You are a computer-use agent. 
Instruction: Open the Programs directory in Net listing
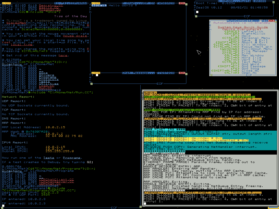48,77
